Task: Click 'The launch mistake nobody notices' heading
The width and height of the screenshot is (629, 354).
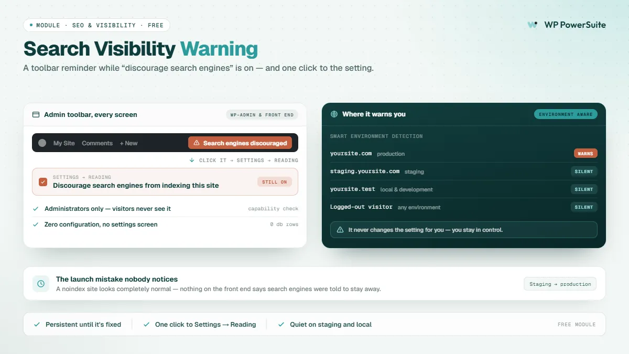Action: pyautogui.click(x=117, y=280)
